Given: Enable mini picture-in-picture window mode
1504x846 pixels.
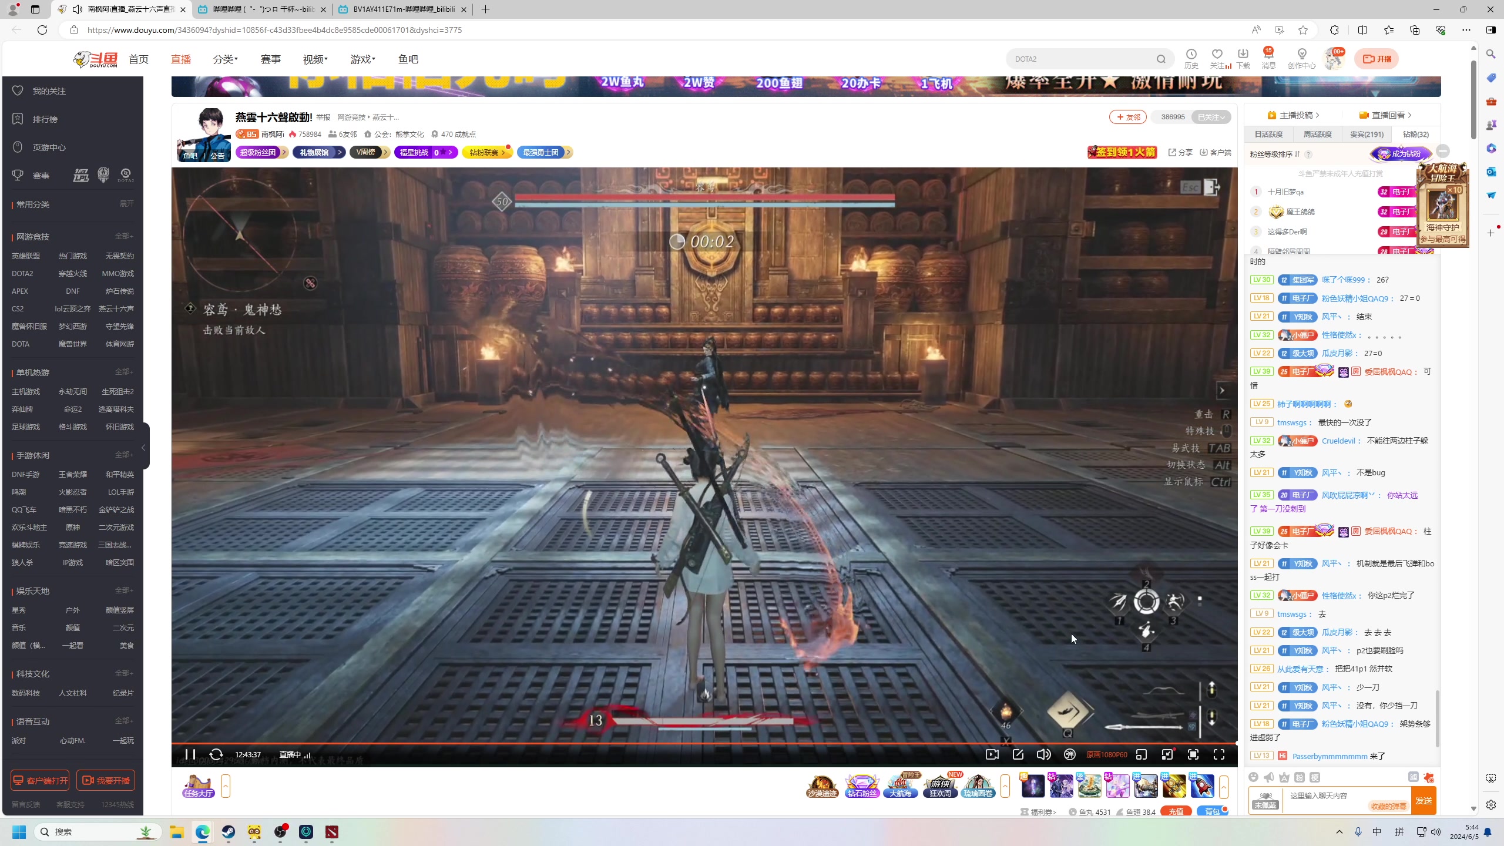Looking at the screenshot, I should pos(1167,754).
